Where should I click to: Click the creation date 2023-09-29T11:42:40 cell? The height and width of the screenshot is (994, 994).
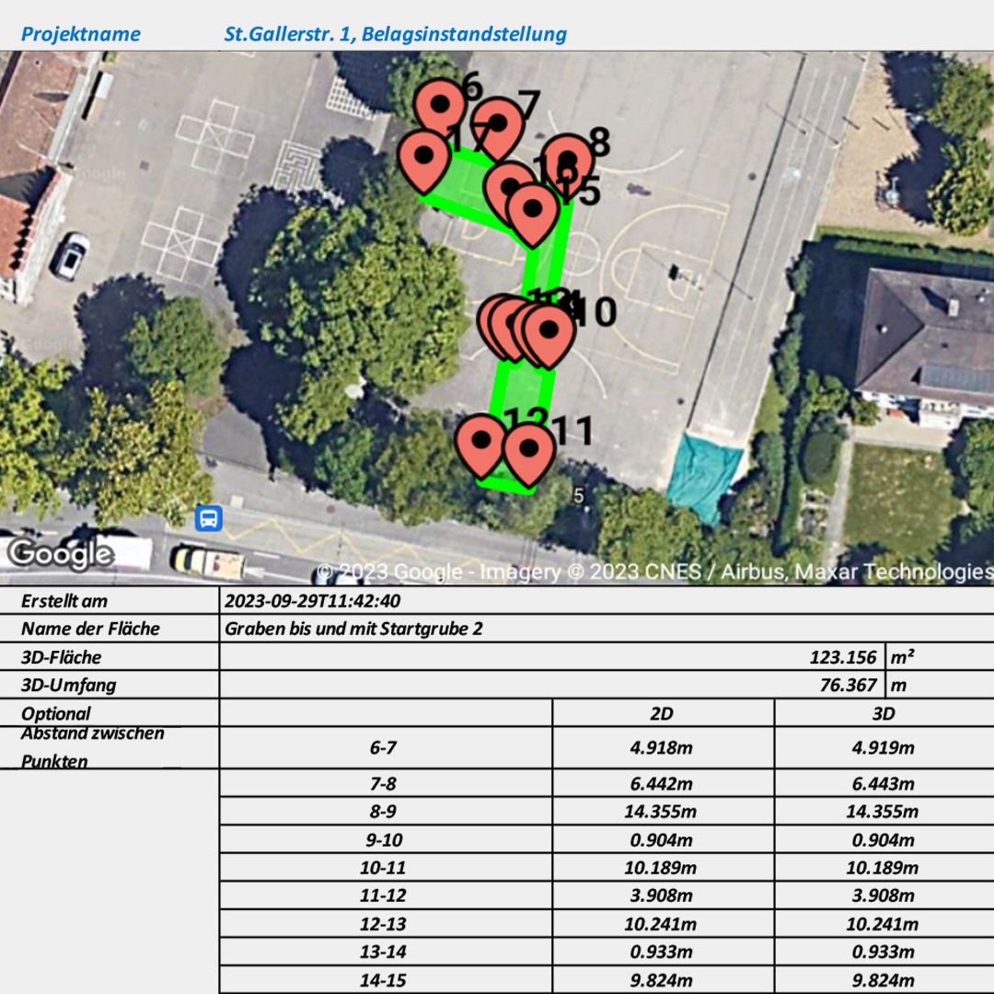(312, 601)
